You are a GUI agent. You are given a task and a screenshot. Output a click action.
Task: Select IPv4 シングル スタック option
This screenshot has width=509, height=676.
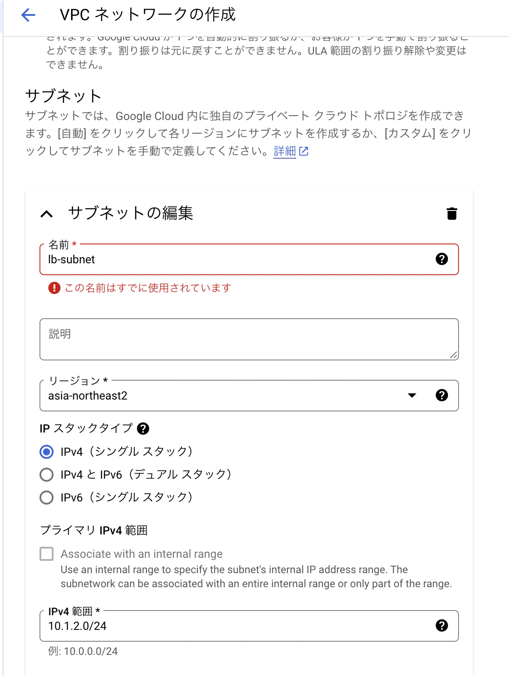pyautogui.click(x=46, y=451)
